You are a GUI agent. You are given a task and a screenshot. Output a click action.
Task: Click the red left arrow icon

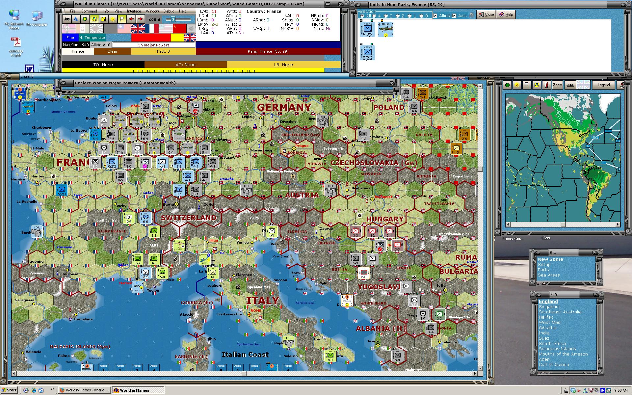(131, 19)
